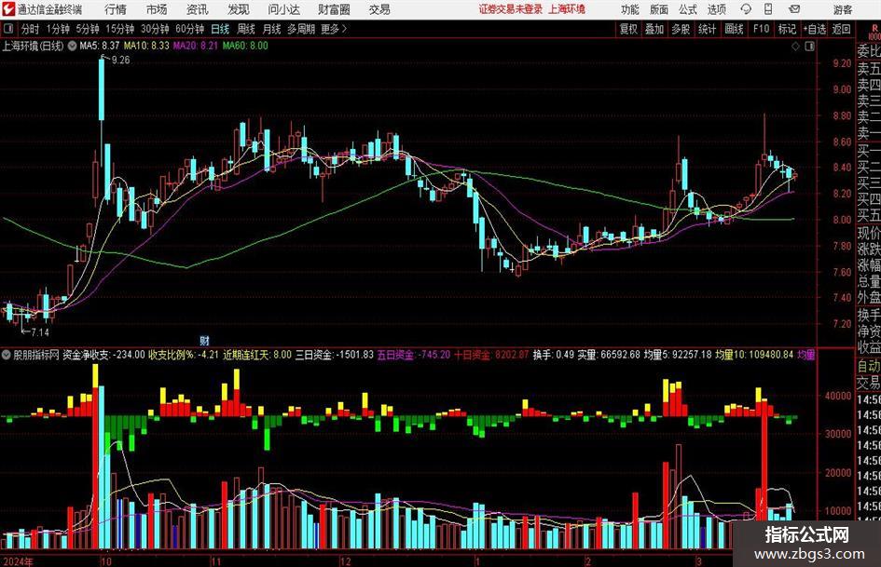The image size is (881, 567).
Task: Open the 公式 menu
Action: [x=688, y=9]
